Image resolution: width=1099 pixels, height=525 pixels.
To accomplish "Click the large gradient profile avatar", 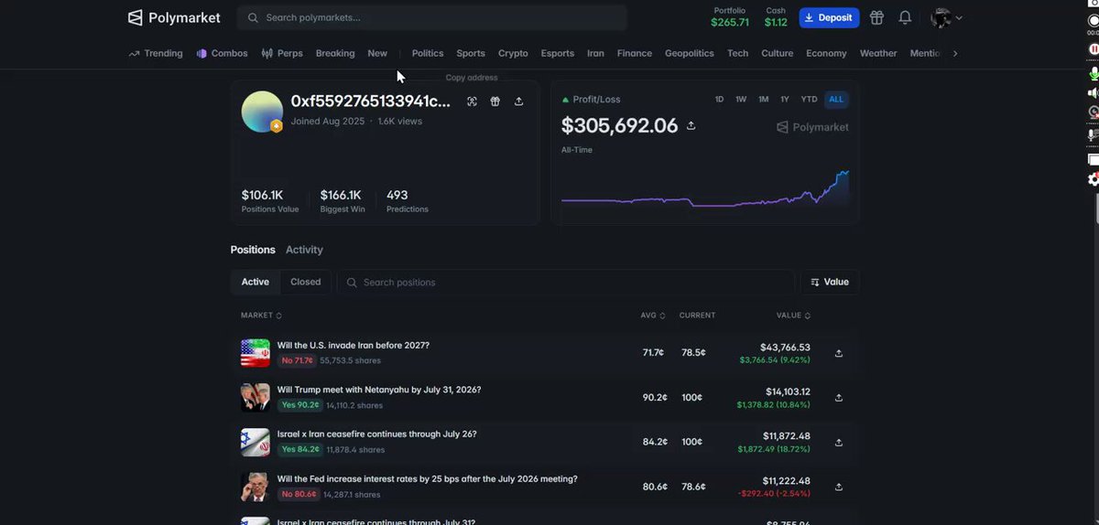I will coord(262,112).
